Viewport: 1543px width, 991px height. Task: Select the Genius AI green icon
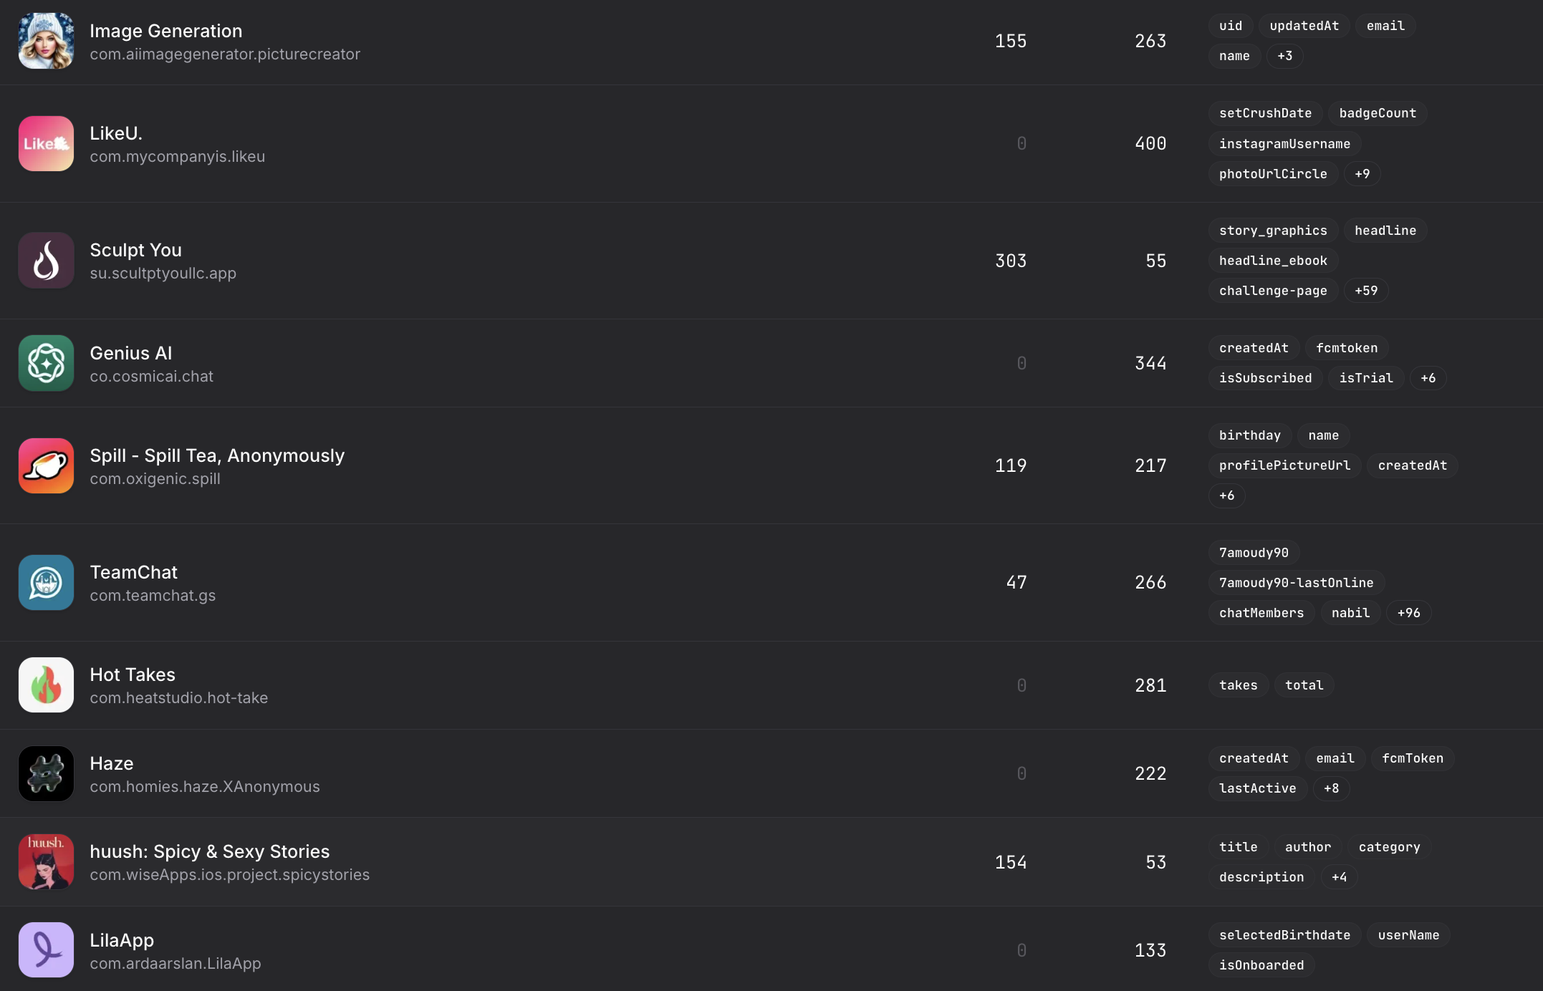(x=46, y=363)
